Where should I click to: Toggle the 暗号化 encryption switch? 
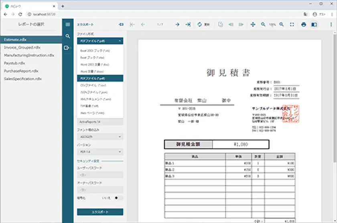pyautogui.click(x=118, y=198)
